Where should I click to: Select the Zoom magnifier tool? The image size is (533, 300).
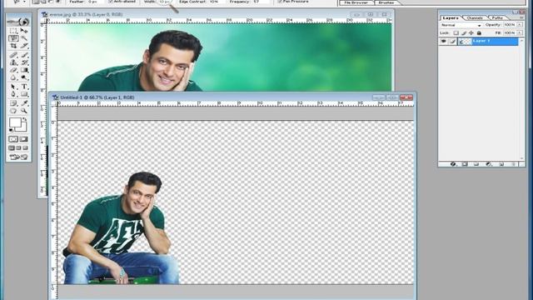[24, 111]
